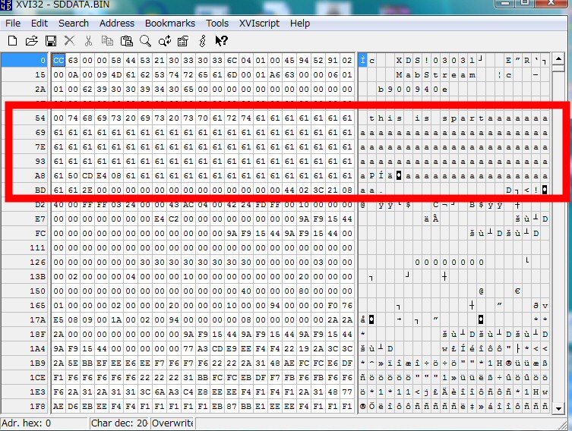Open the XVIscript menu
The image size is (572, 431).
pos(259,23)
